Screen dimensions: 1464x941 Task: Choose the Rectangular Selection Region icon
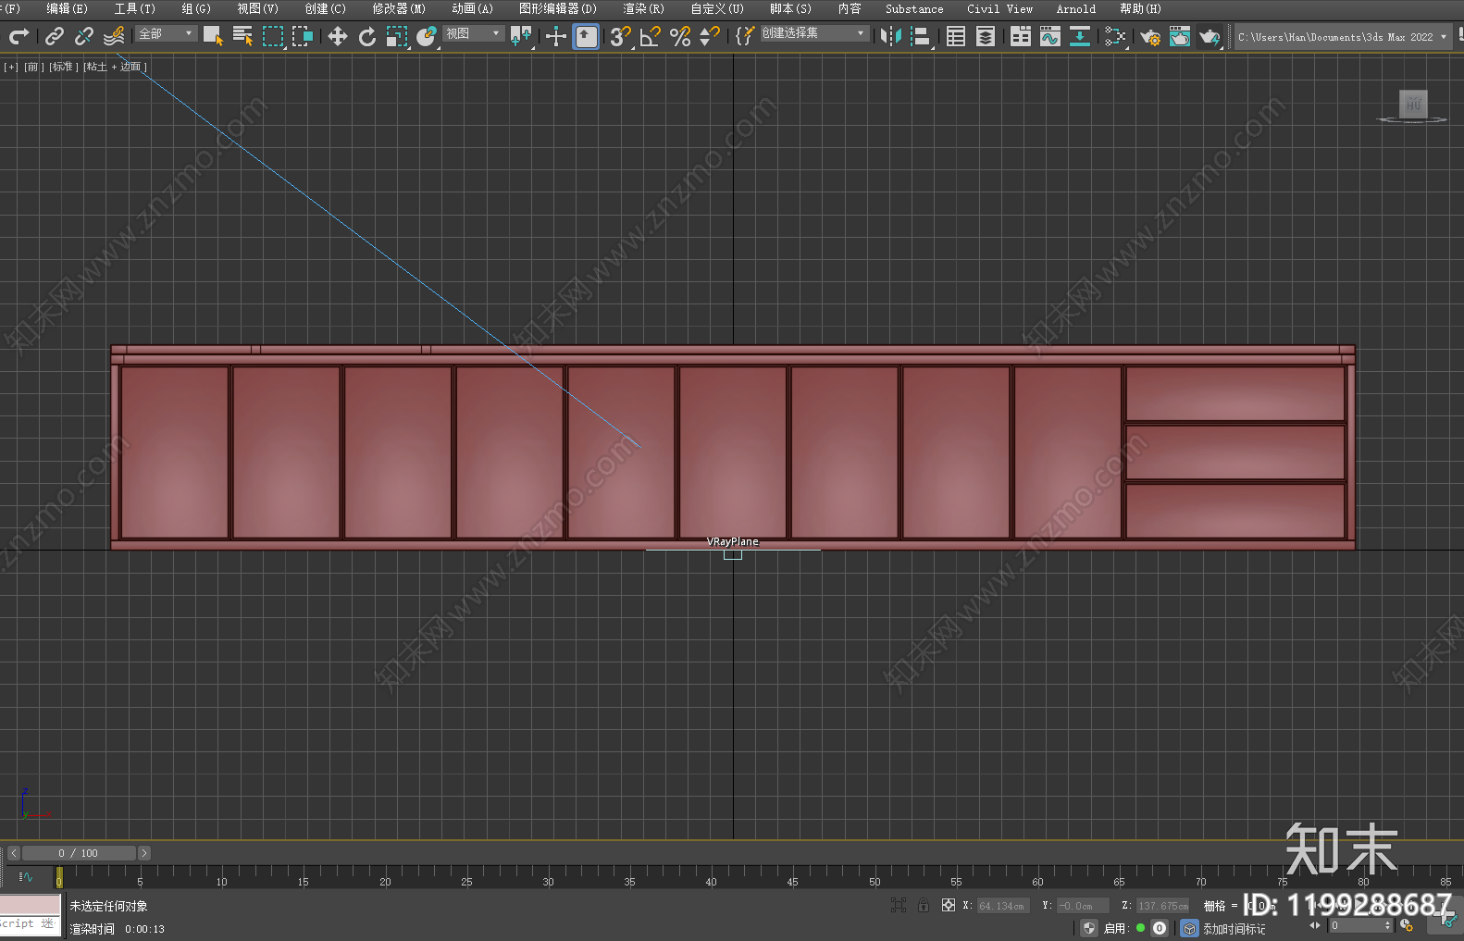point(273,36)
